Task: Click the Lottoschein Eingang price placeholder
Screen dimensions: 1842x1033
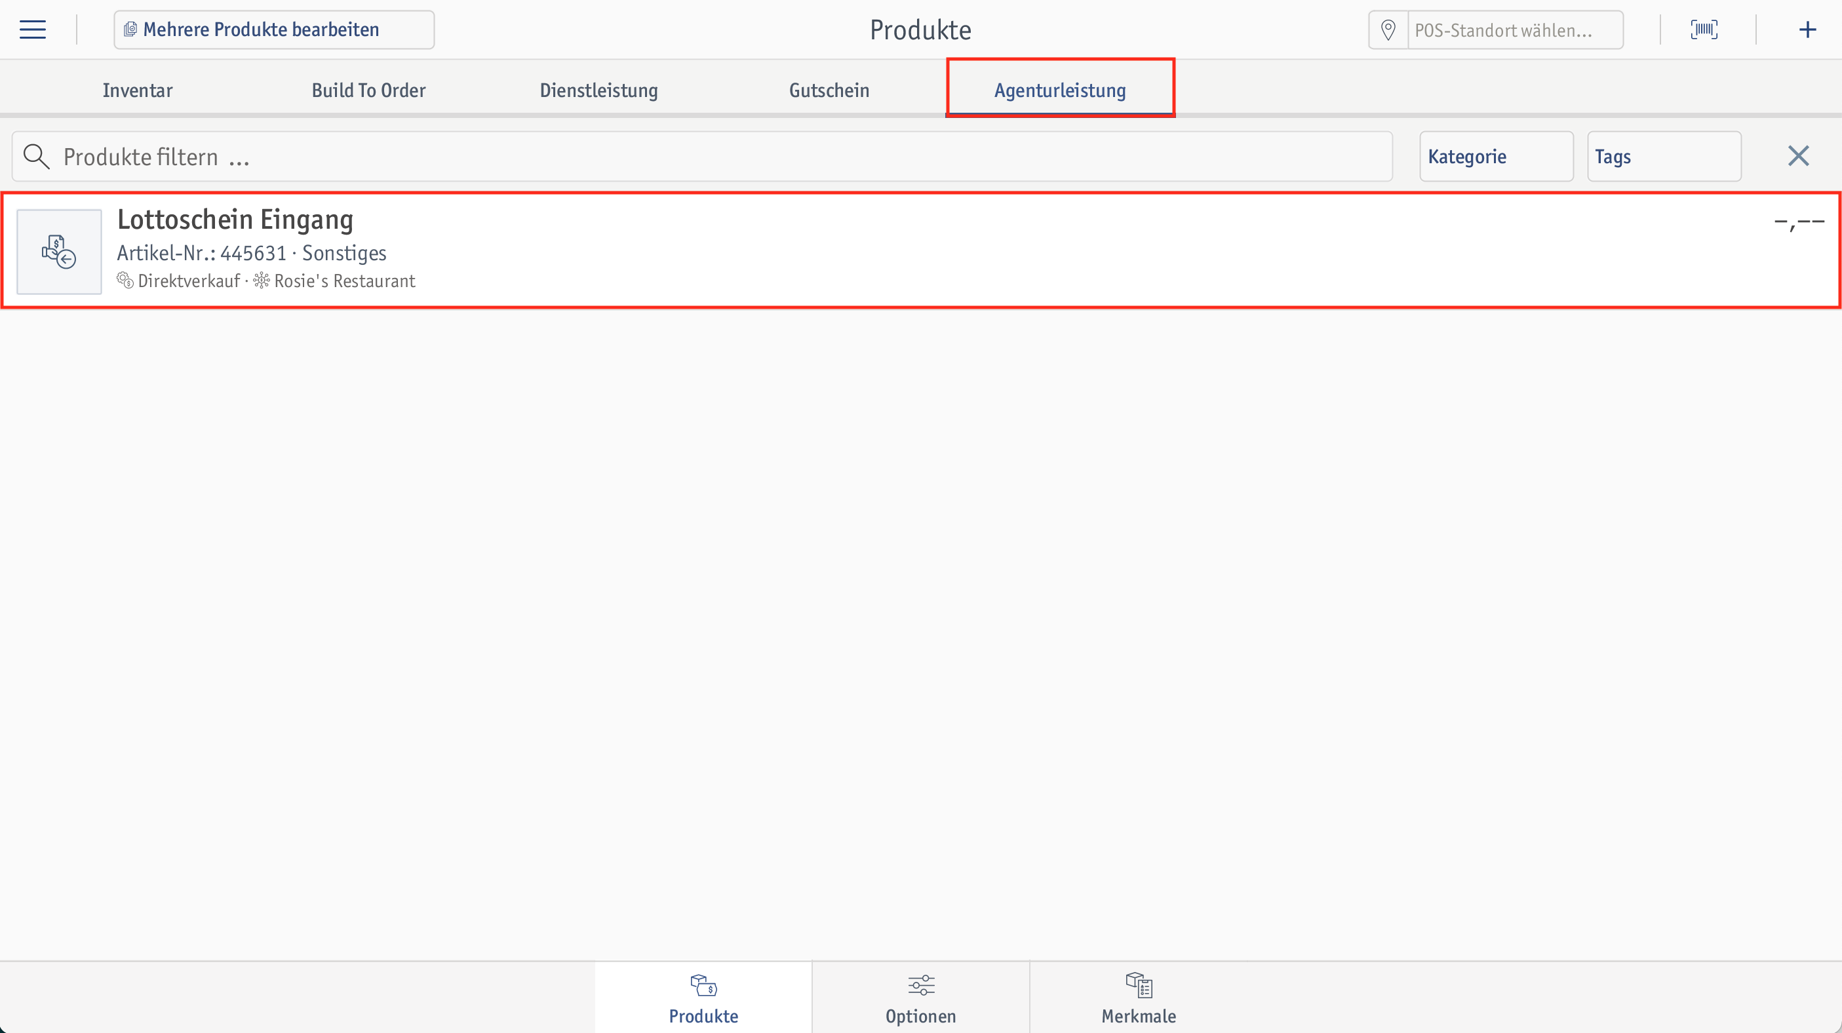Action: coord(1798,222)
